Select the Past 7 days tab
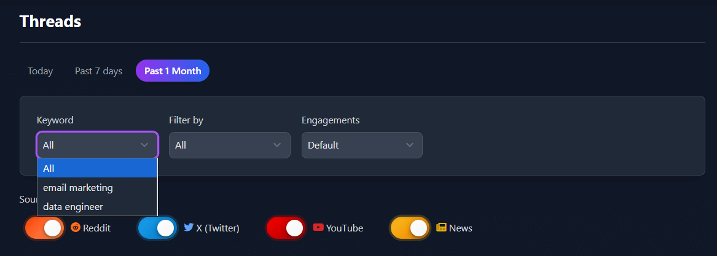This screenshot has width=717, height=256. coord(98,71)
